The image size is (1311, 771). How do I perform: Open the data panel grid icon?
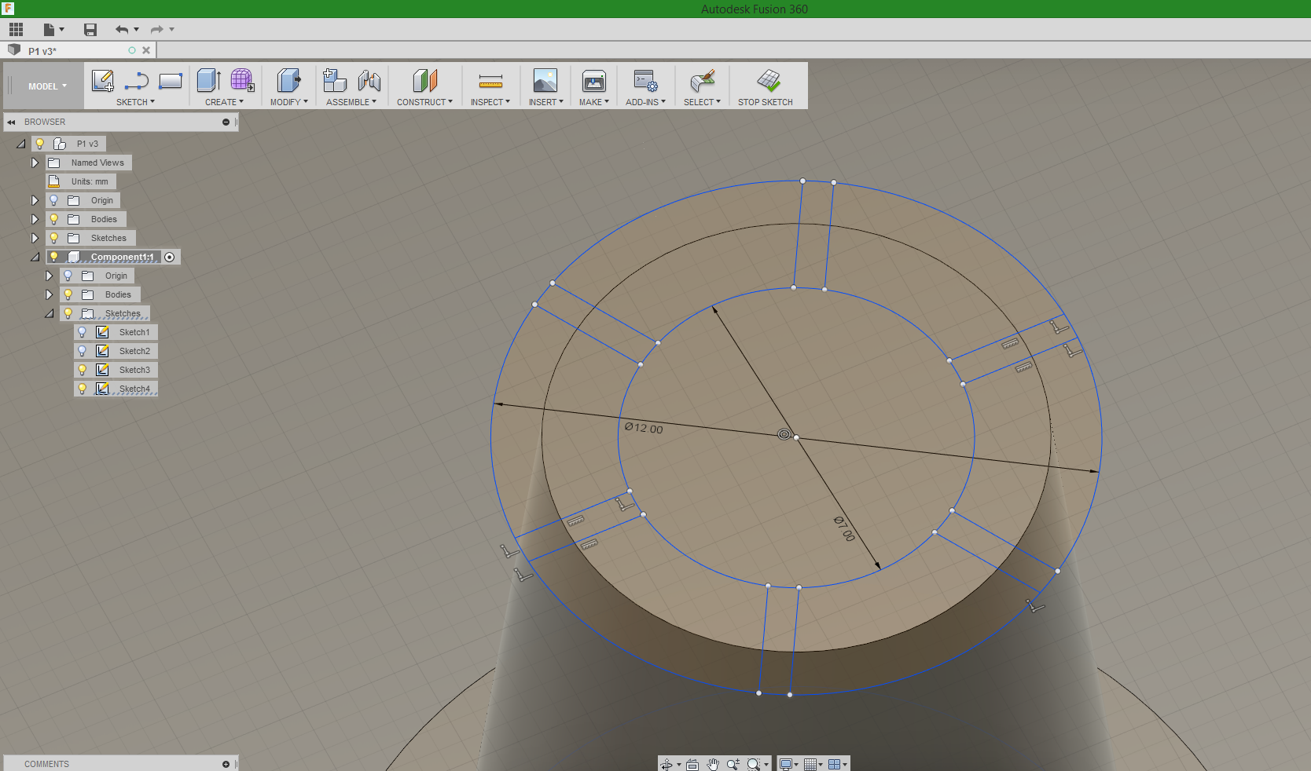click(16, 30)
